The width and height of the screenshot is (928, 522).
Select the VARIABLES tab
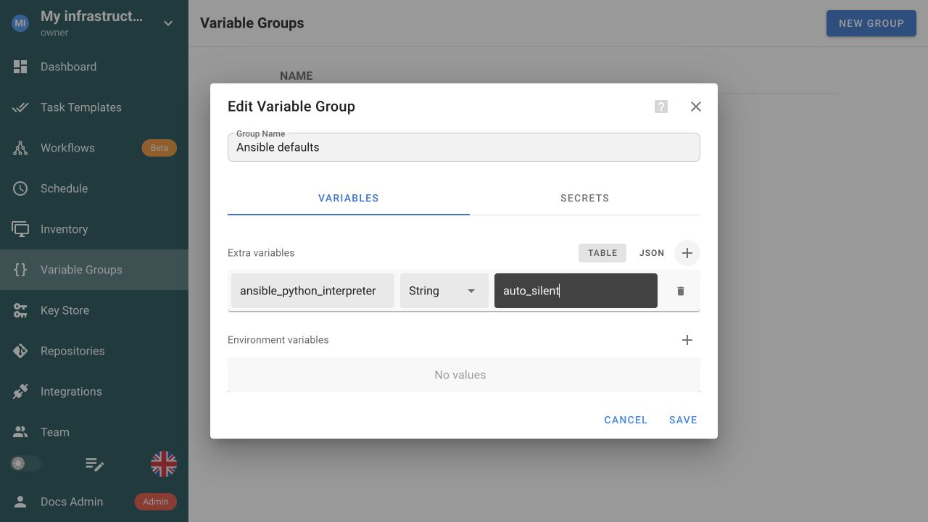coord(349,198)
